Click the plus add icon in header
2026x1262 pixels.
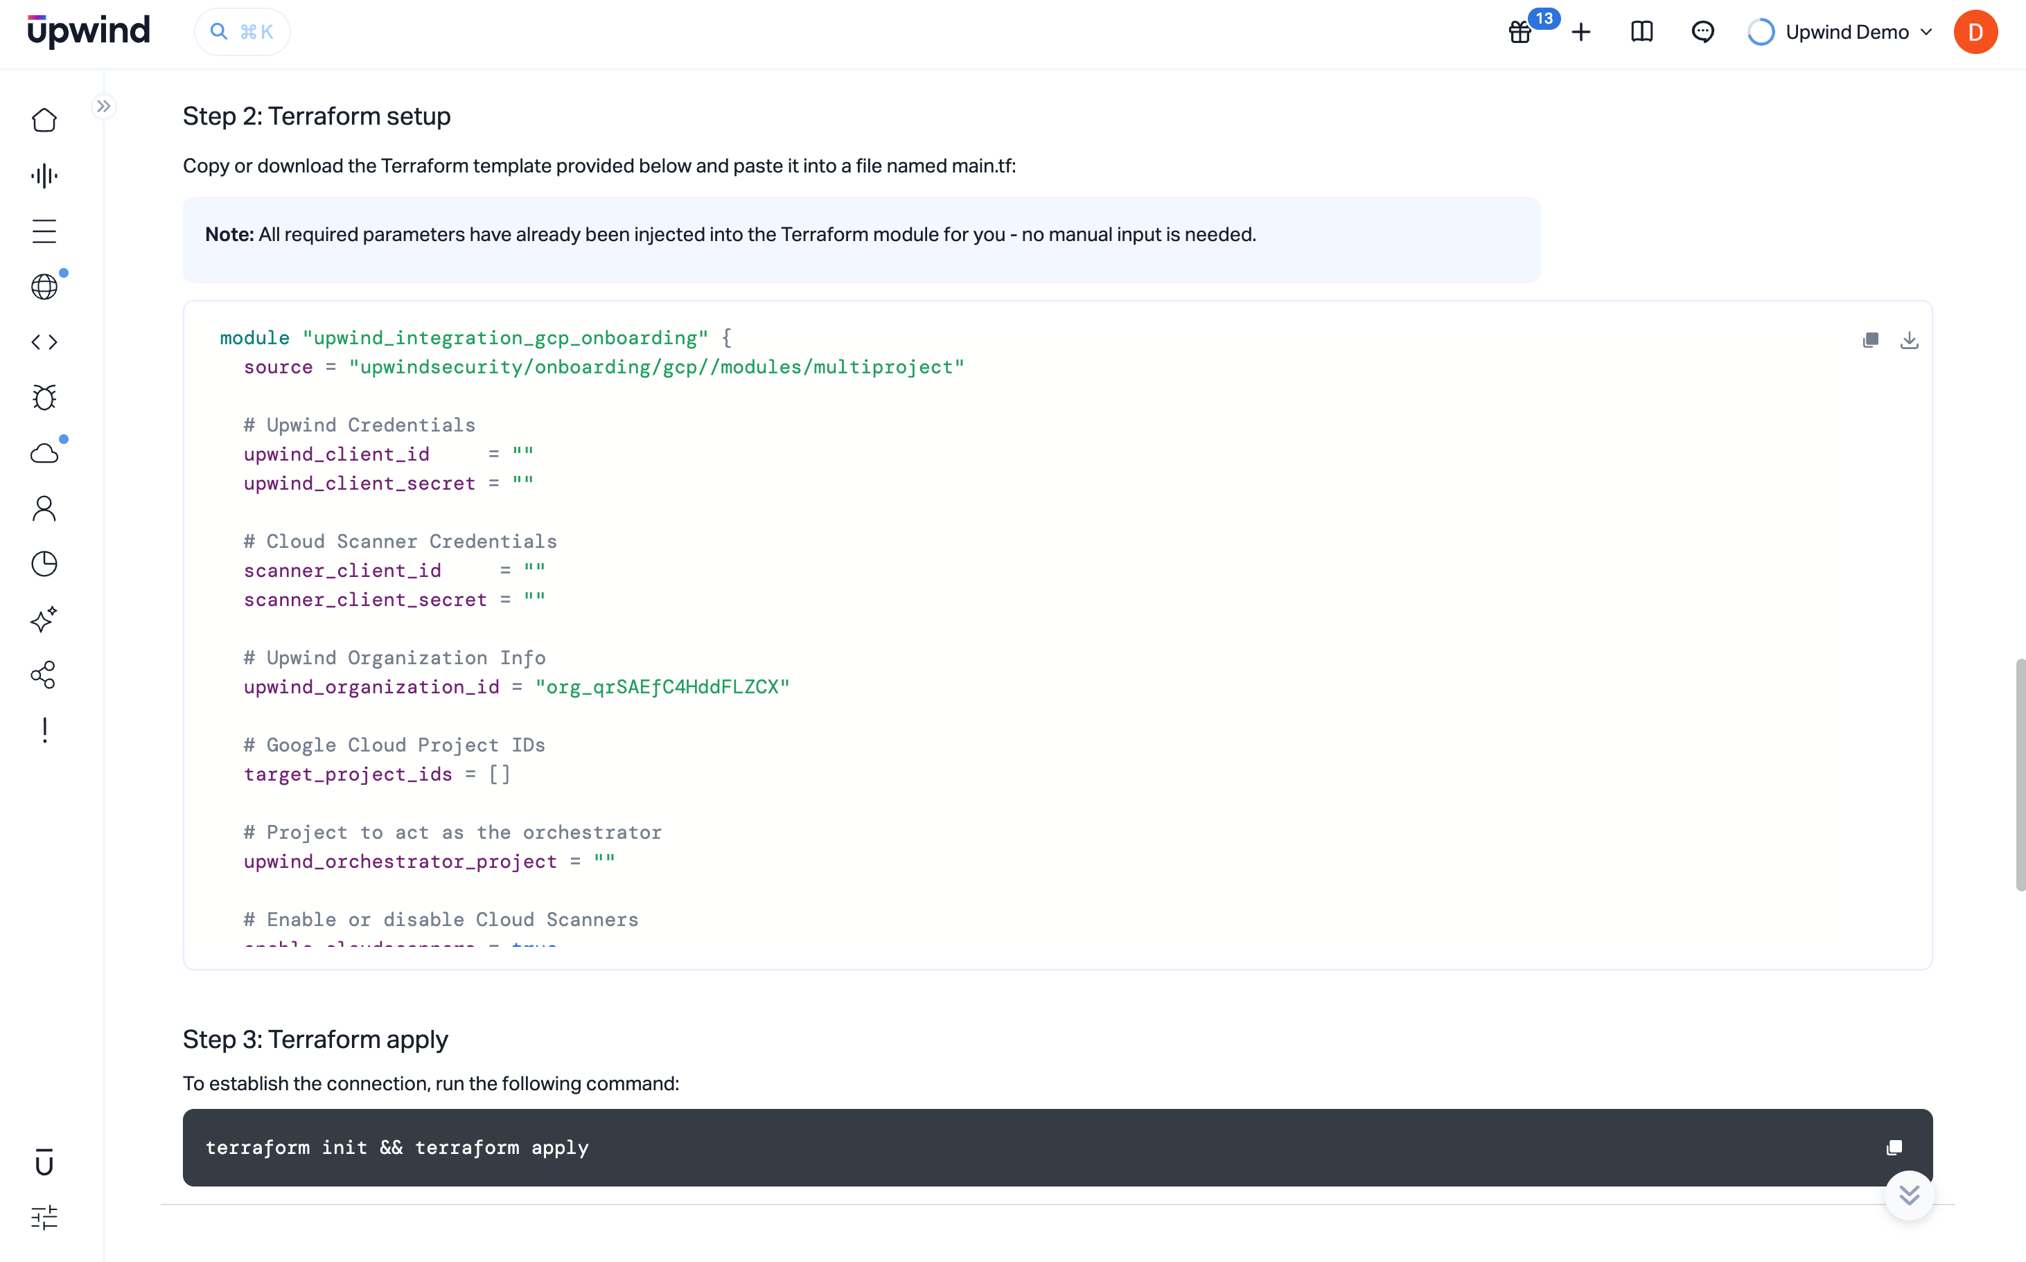1581,33
